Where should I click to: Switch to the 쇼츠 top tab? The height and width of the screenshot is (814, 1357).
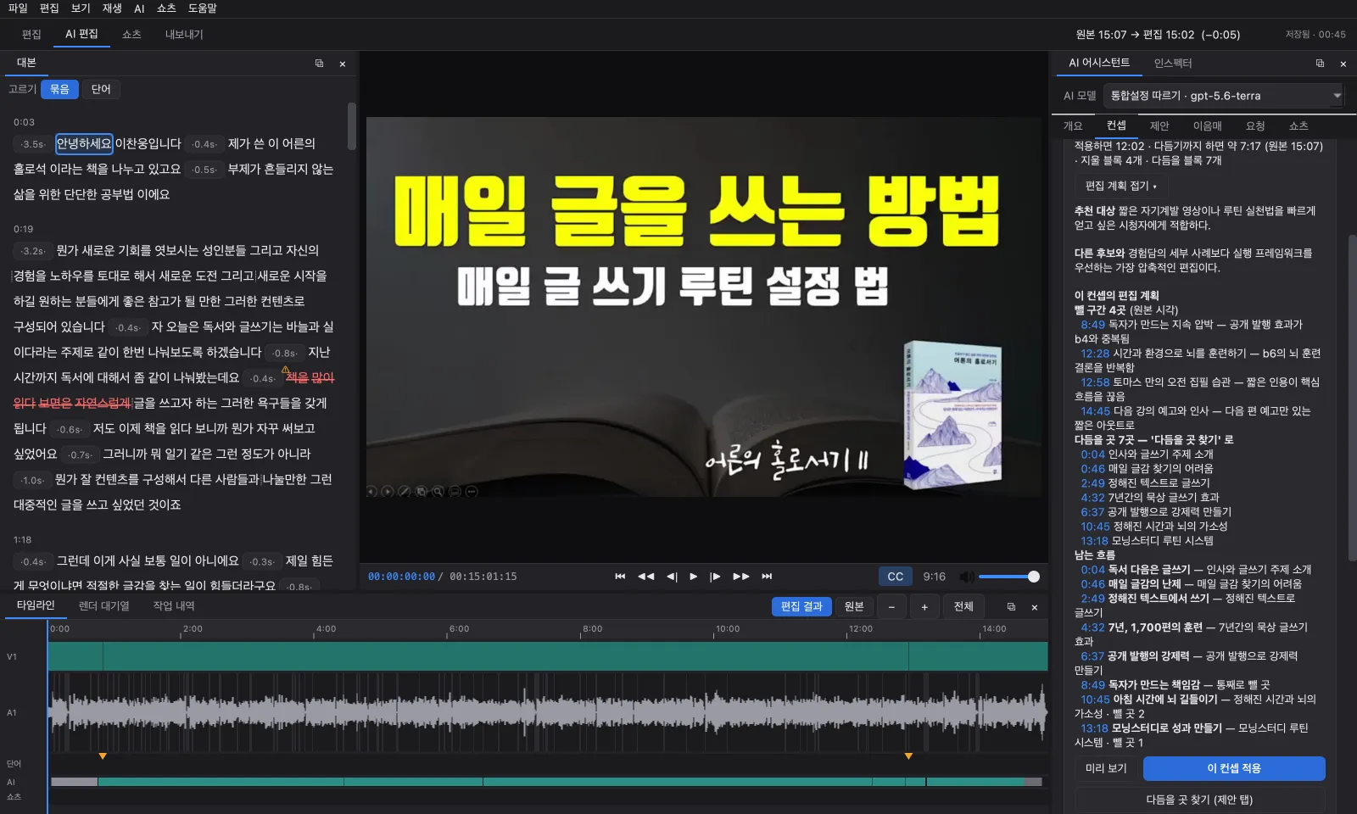(131, 35)
